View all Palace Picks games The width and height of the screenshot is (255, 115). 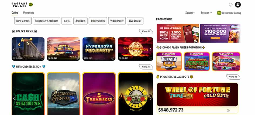pyautogui.click(x=146, y=31)
